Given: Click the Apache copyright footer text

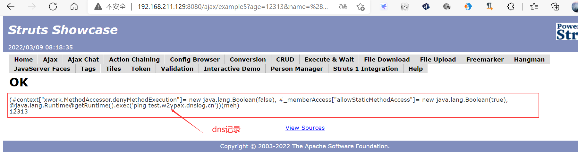Looking at the screenshot, I should coord(305,146).
